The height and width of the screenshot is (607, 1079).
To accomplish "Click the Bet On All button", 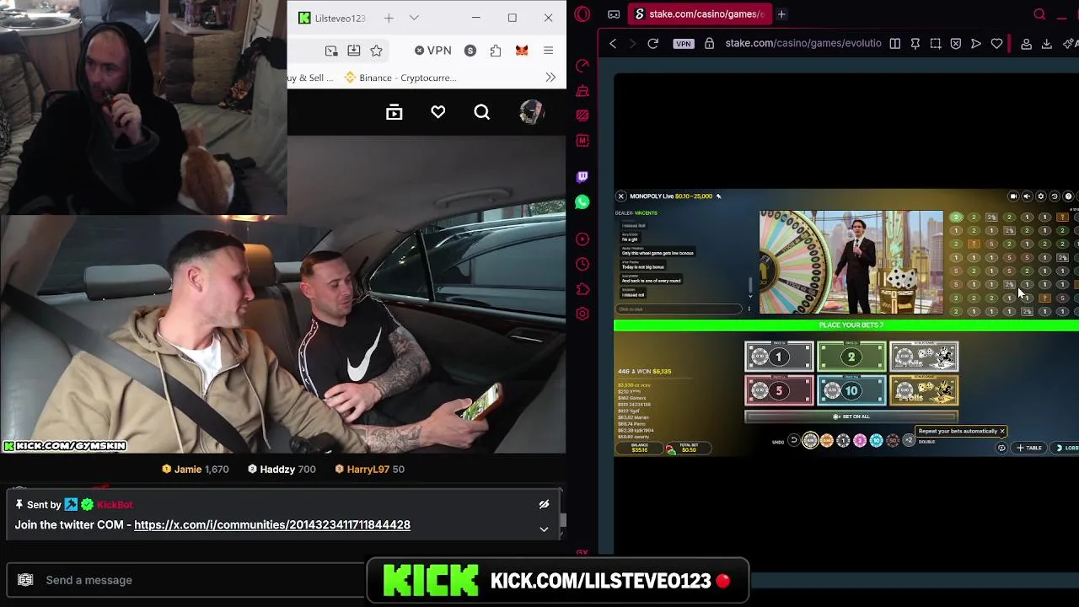I will 851,416.
